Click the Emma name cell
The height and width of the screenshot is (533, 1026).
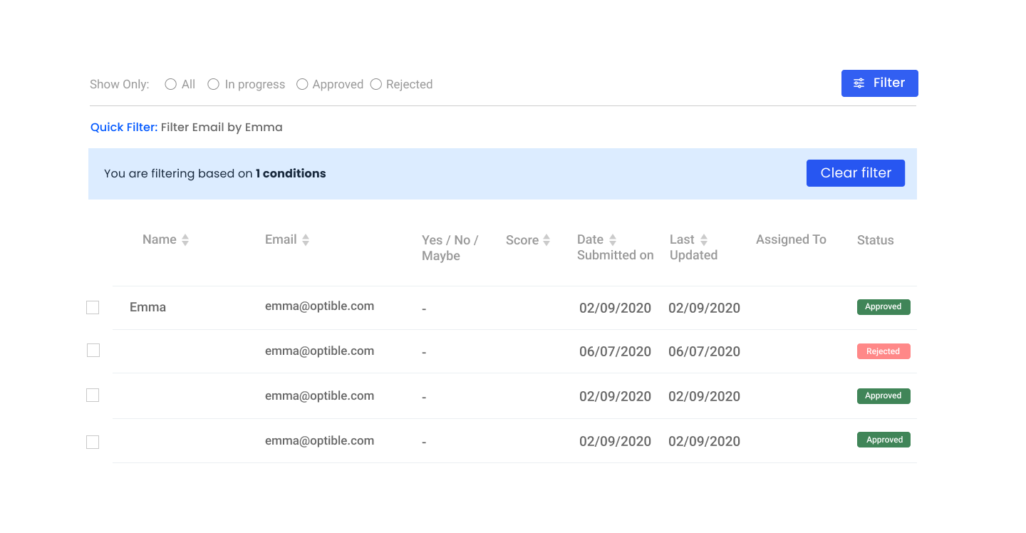[147, 307]
